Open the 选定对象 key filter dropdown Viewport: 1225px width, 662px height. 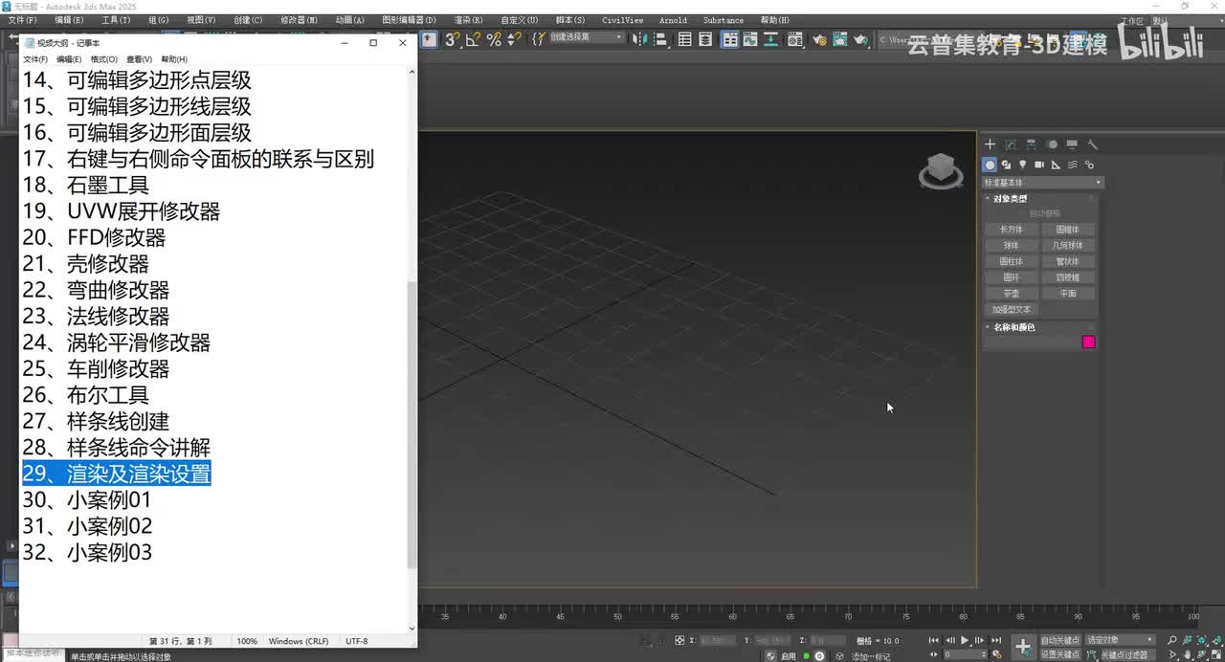[x=1121, y=640]
